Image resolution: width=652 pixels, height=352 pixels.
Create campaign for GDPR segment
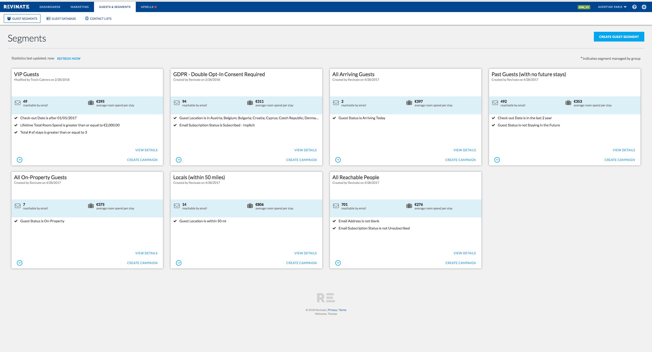[301, 160]
